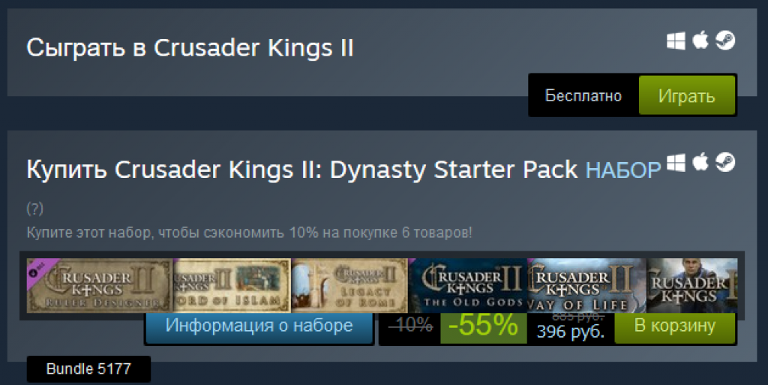Click the Bundle 5177 label
The height and width of the screenshot is (385, 768).
point(88,368)
